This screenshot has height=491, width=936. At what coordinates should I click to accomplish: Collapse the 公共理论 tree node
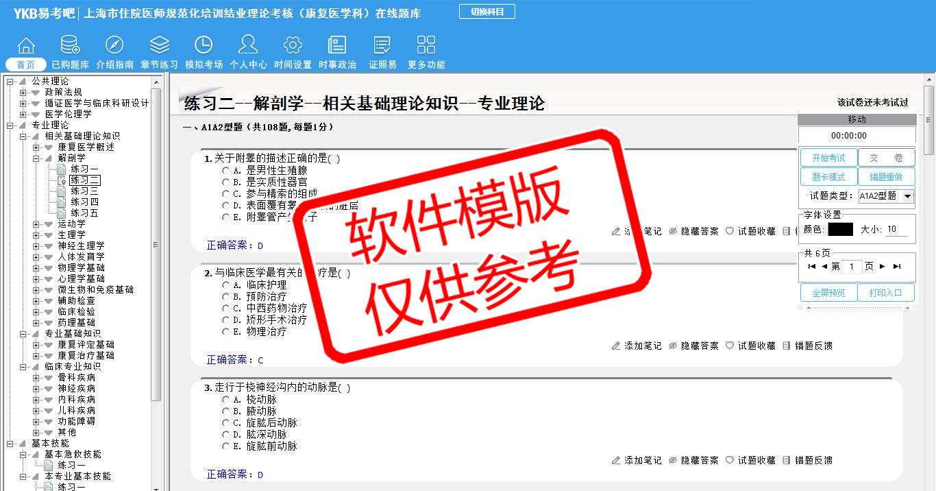pos(10,82)
